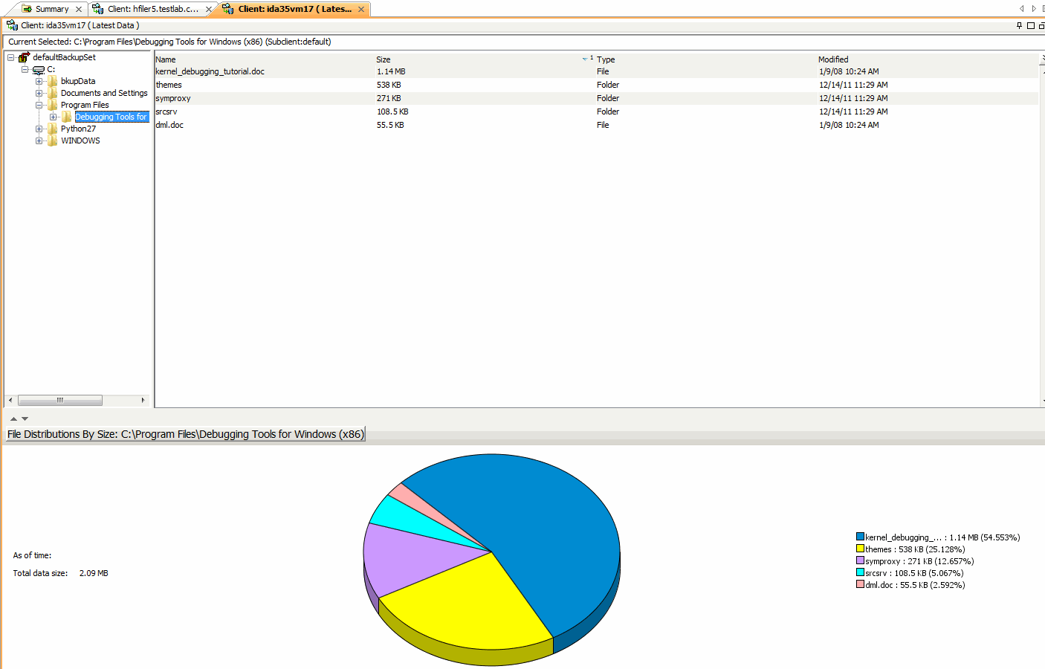Image resolution: width=1045 pixels, height=669 pixels.
Task: Click the ida35vm17 client tab icon
Action: 228,9
